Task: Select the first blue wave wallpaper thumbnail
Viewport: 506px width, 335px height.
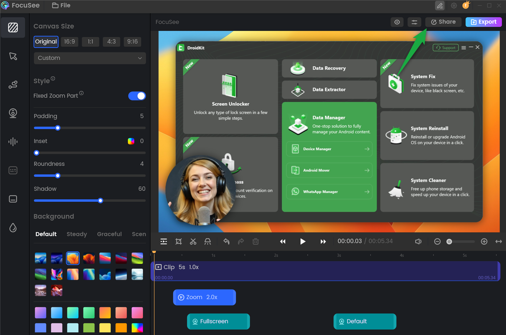Action: 40,258
